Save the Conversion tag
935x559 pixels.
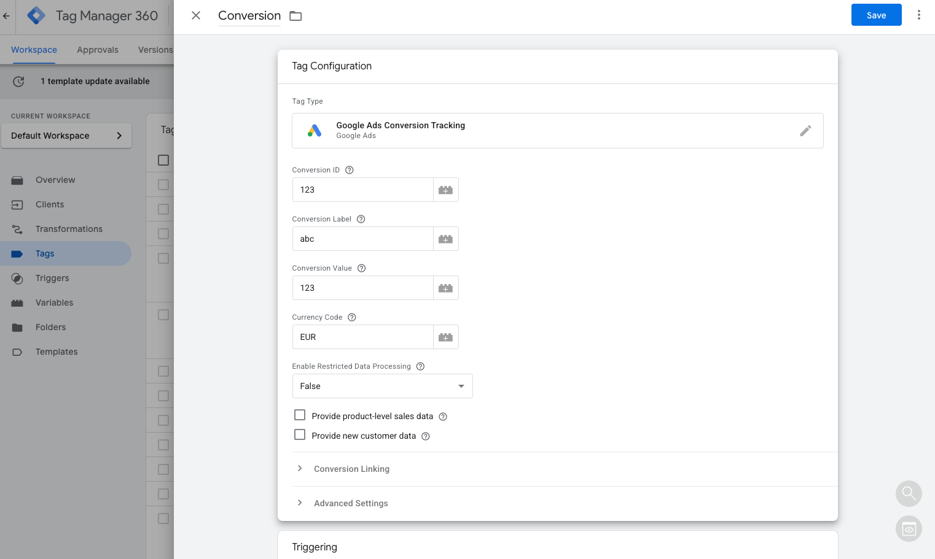[x=875, y=15]
